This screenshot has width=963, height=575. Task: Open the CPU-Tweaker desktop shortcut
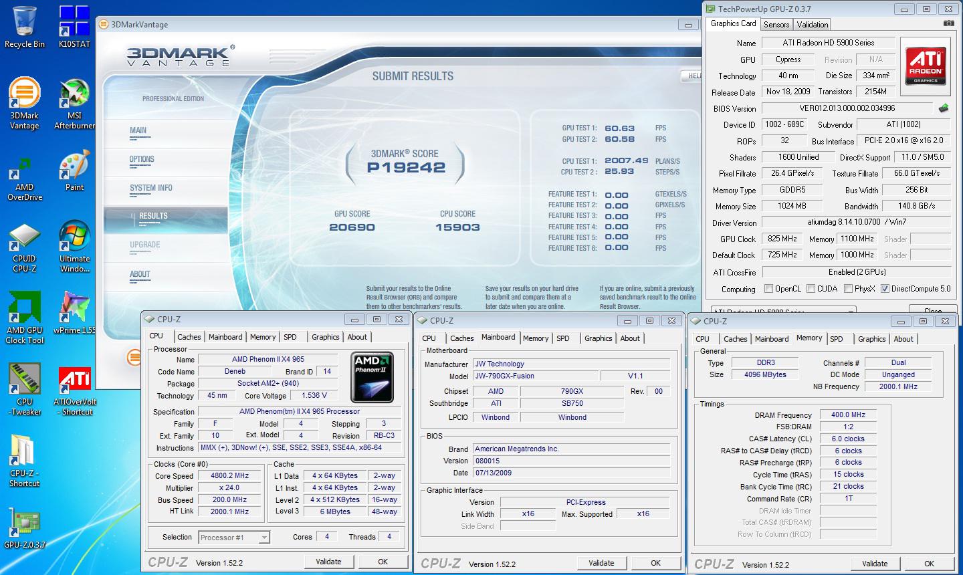coord(25,390)
